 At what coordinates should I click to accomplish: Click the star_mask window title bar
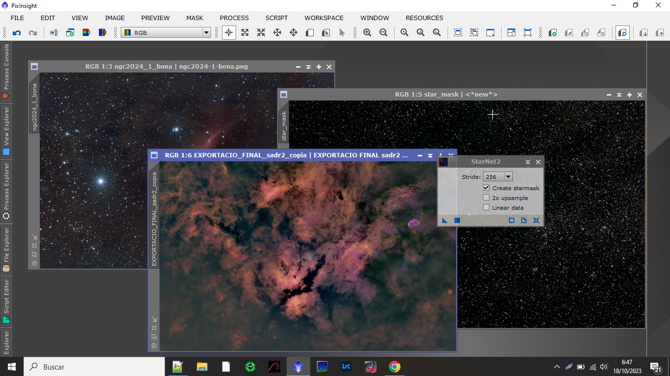(446, 95)
